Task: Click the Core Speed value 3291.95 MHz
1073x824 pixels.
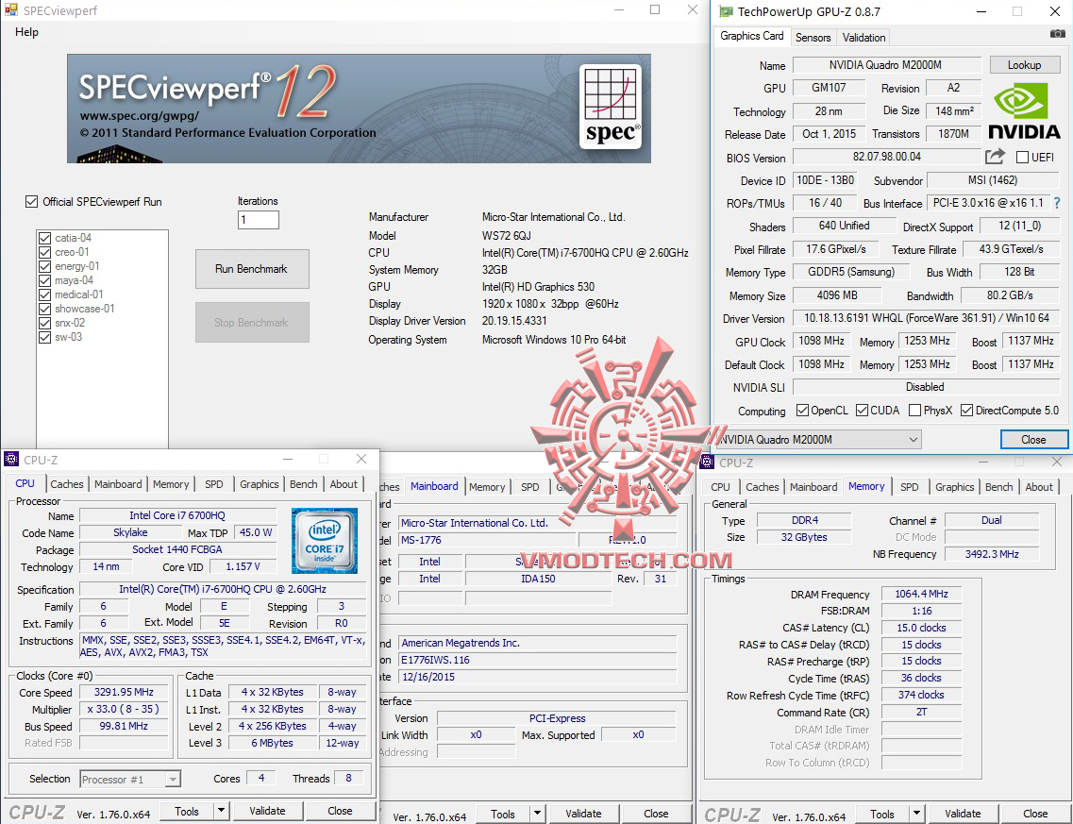Action: 124,692
